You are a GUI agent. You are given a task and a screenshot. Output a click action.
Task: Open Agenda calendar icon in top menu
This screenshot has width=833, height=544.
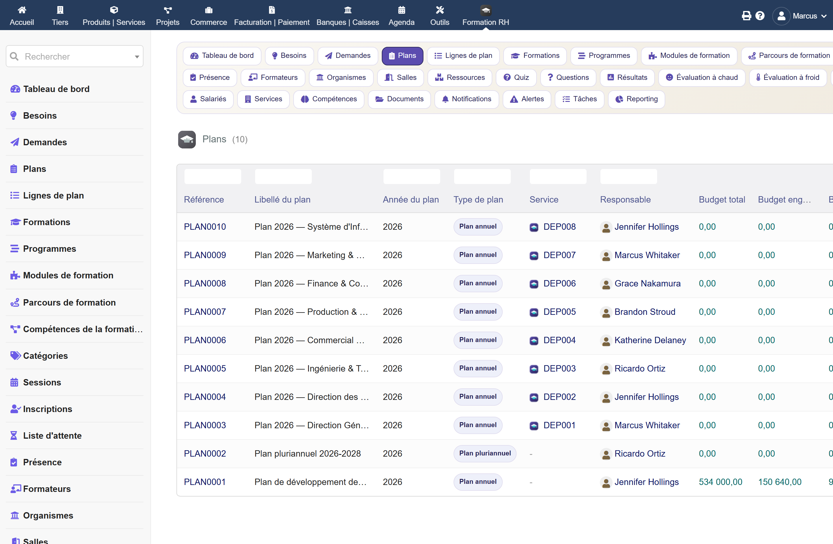[x=401, y=10]
